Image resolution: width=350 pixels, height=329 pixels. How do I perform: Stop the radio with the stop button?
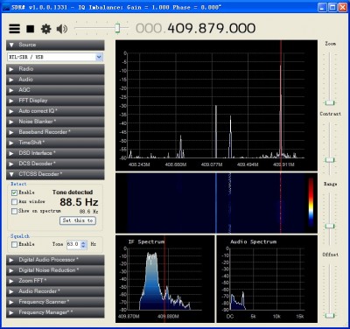[x=31, y=29]
